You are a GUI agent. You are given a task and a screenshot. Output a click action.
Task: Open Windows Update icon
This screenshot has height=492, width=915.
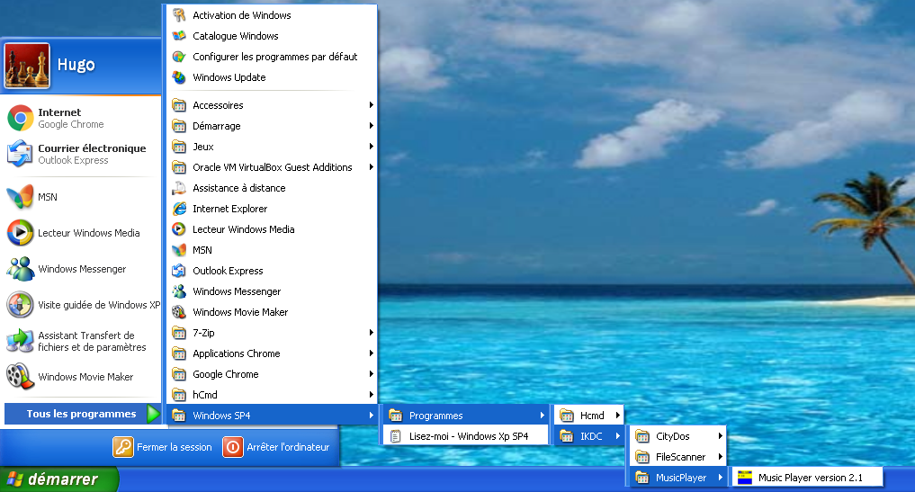point(179,77)
